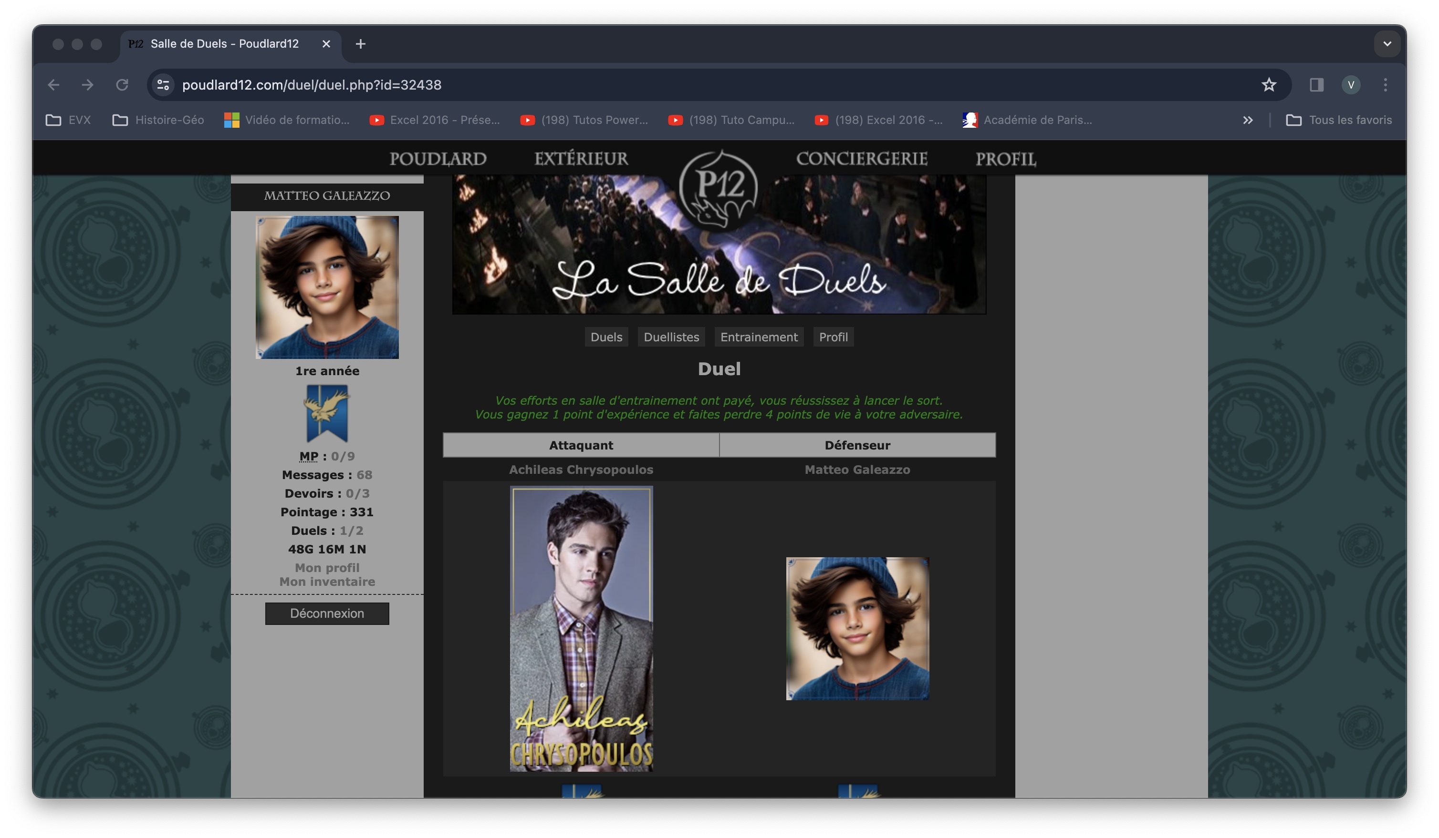Click Achileas Chrysopoulos attacker portrait
Viewport: 1439px width, 838px height.
point(581,629)
